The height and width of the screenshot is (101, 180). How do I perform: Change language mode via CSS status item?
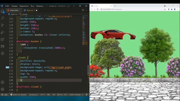point(54,95)
